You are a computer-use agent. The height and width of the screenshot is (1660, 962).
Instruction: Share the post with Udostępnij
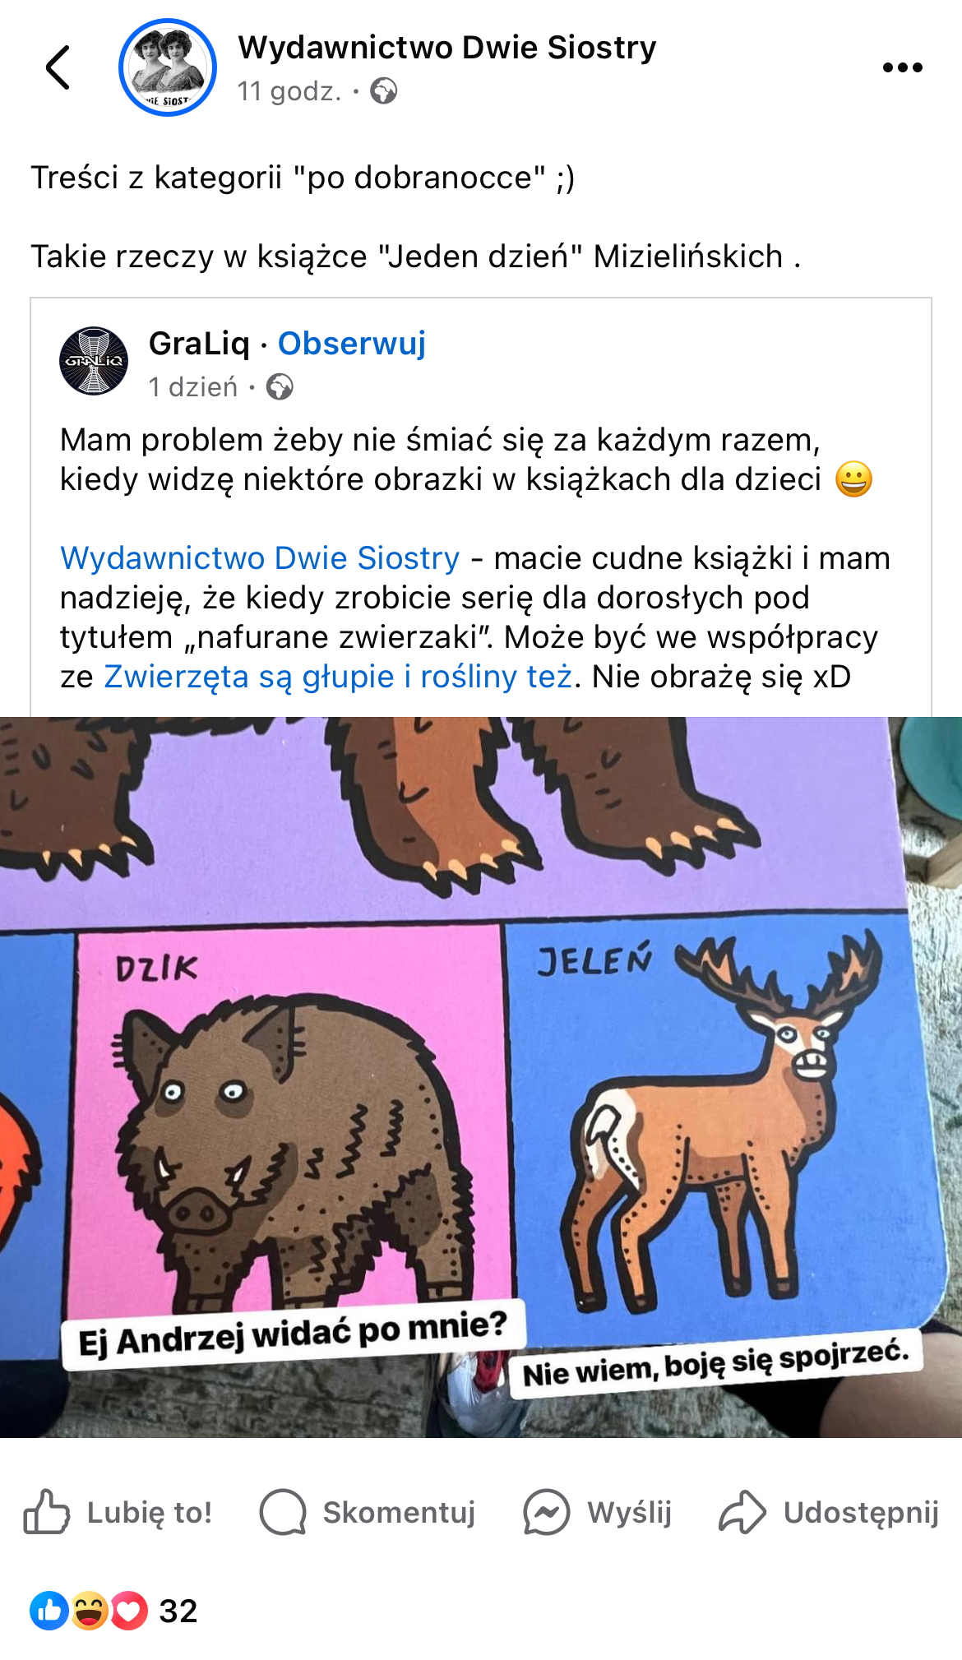829,1512
